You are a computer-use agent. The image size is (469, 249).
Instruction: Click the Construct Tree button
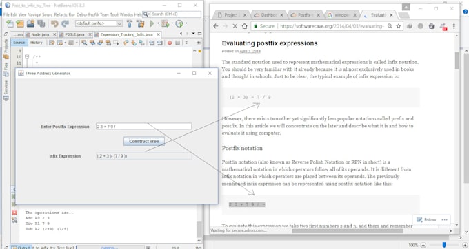point(144,141)
